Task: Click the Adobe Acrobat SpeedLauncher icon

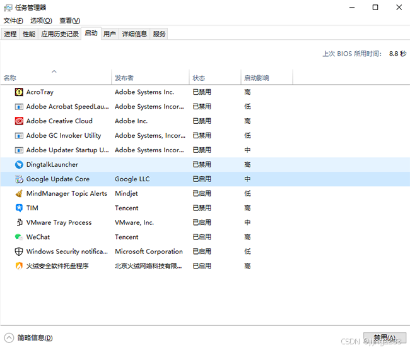Action: (x=19, y=107)
